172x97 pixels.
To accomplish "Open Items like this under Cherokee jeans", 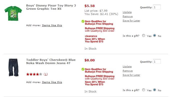I will (x=52, y=82).
